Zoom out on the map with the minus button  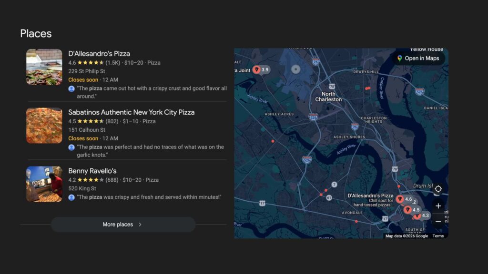[x=438, y=221]
